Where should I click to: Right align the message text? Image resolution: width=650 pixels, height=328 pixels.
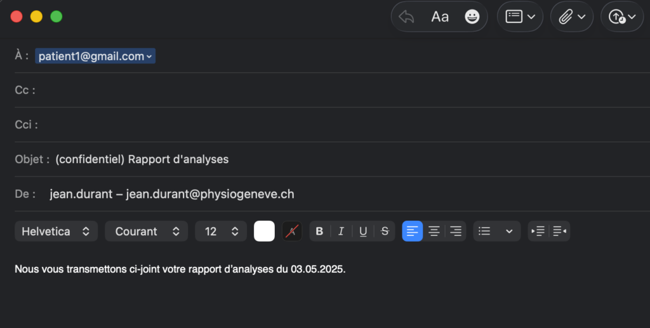click(456, 232)
